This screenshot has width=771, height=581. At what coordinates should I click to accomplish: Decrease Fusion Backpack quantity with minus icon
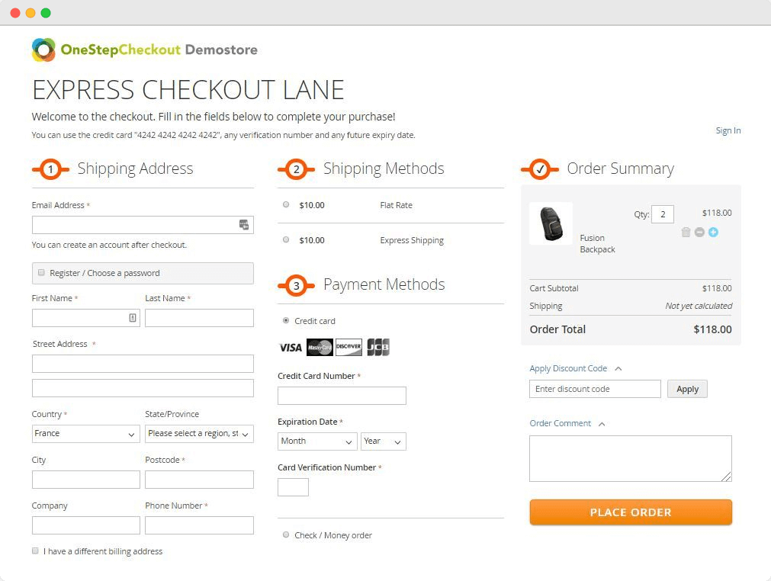700,232
